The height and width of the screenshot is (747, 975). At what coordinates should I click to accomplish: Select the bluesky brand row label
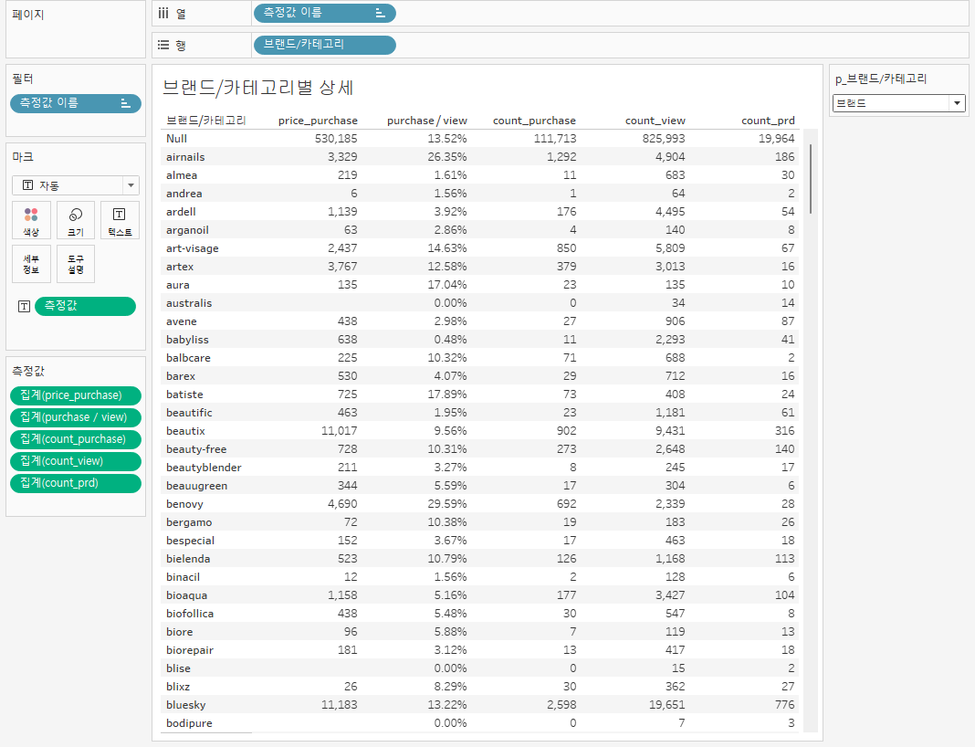186,705
